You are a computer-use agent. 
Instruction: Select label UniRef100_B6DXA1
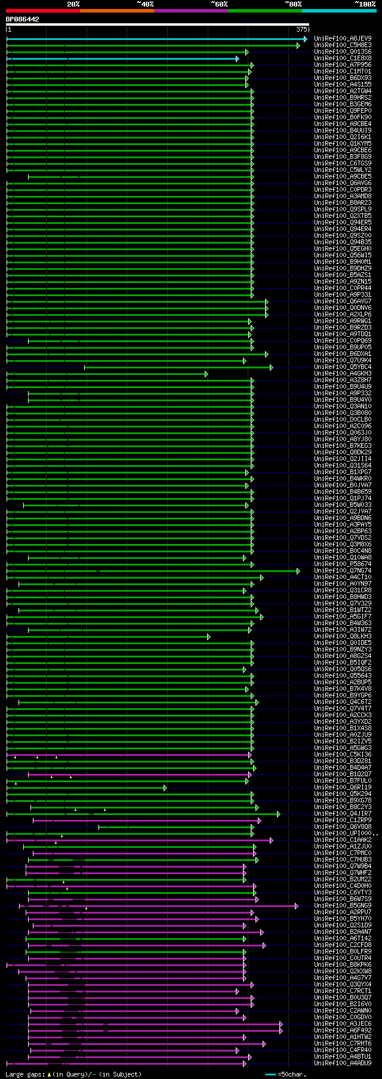343,354
